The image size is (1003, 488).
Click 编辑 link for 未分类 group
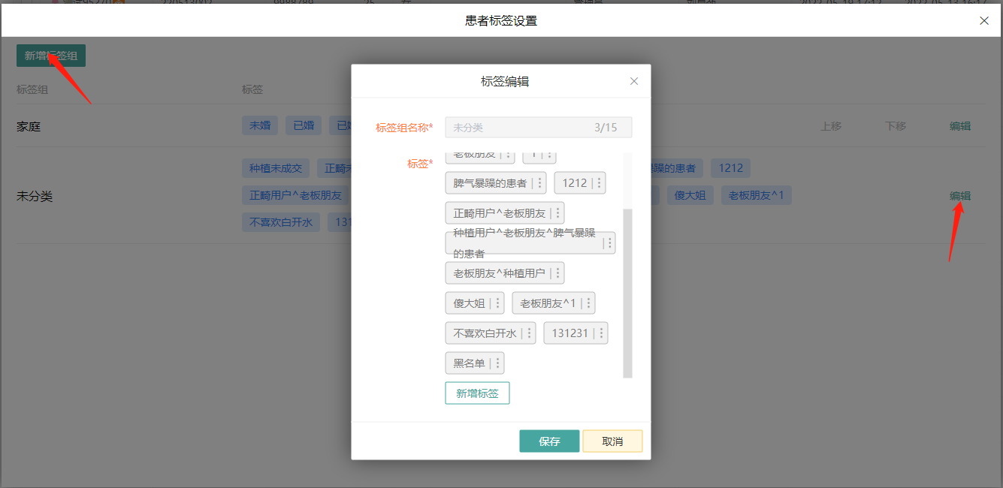point(960,196)
